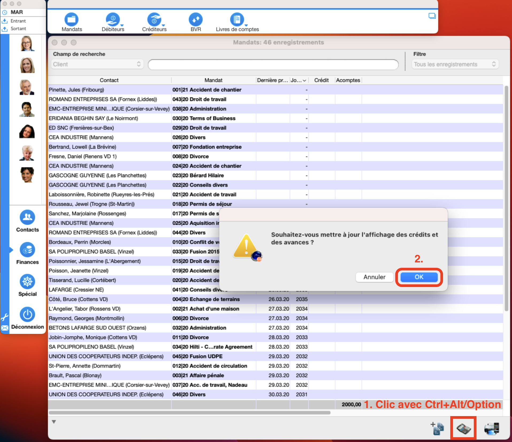Open the Contacts module in sidebar
The width and height of the screenshot is (512, 442).
[x=27, y=218]
